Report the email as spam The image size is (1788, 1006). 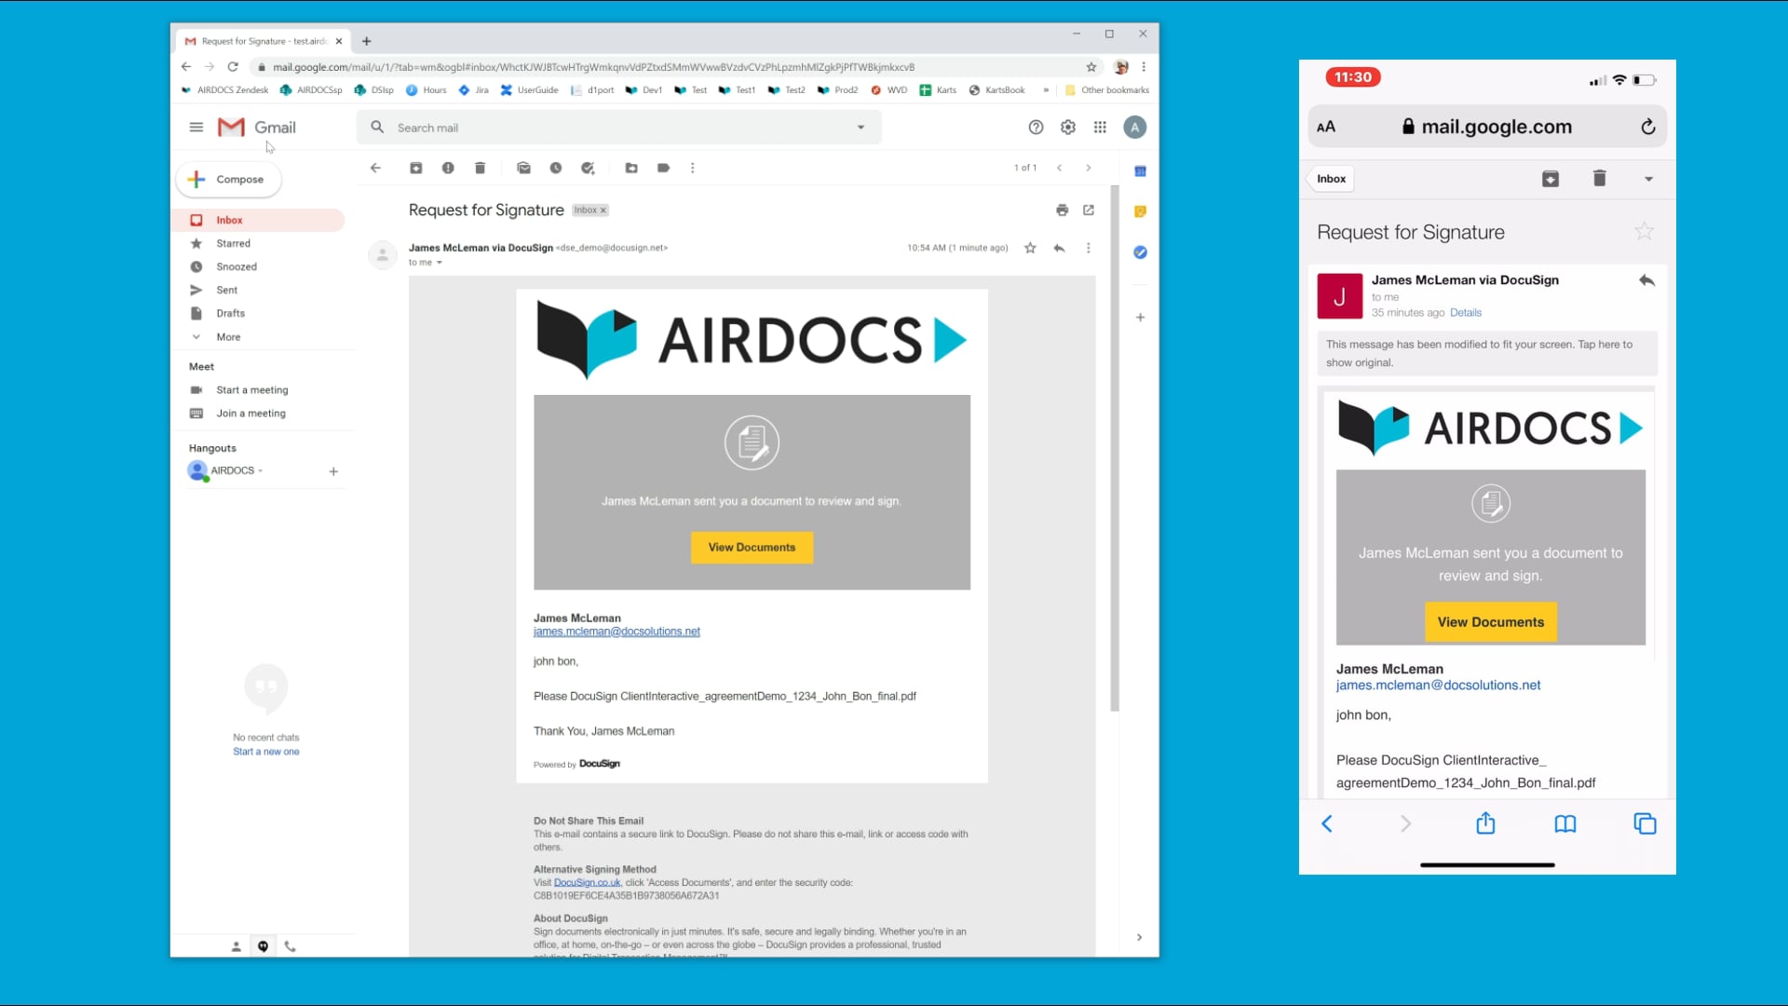click(x=448, y=168)
